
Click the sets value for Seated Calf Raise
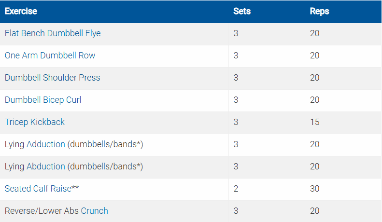point(236,189)
